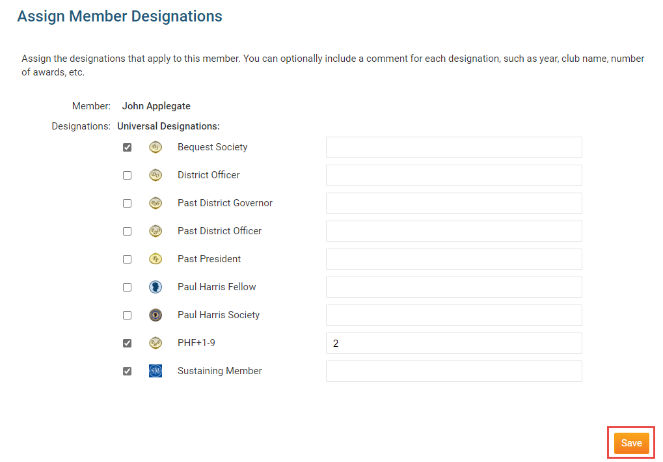Enable the District Officer checkbox
Viewport: 663px width, 462px height.
click(x=127, y=175)
